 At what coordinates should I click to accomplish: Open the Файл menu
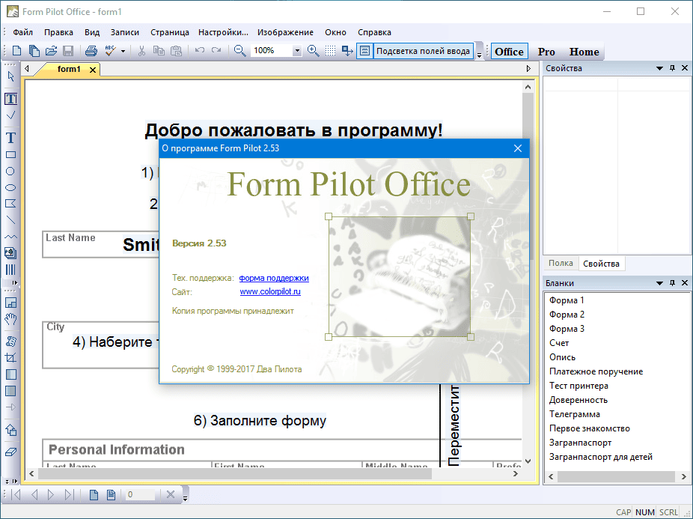pyautogui.click(x=23, y=32)
